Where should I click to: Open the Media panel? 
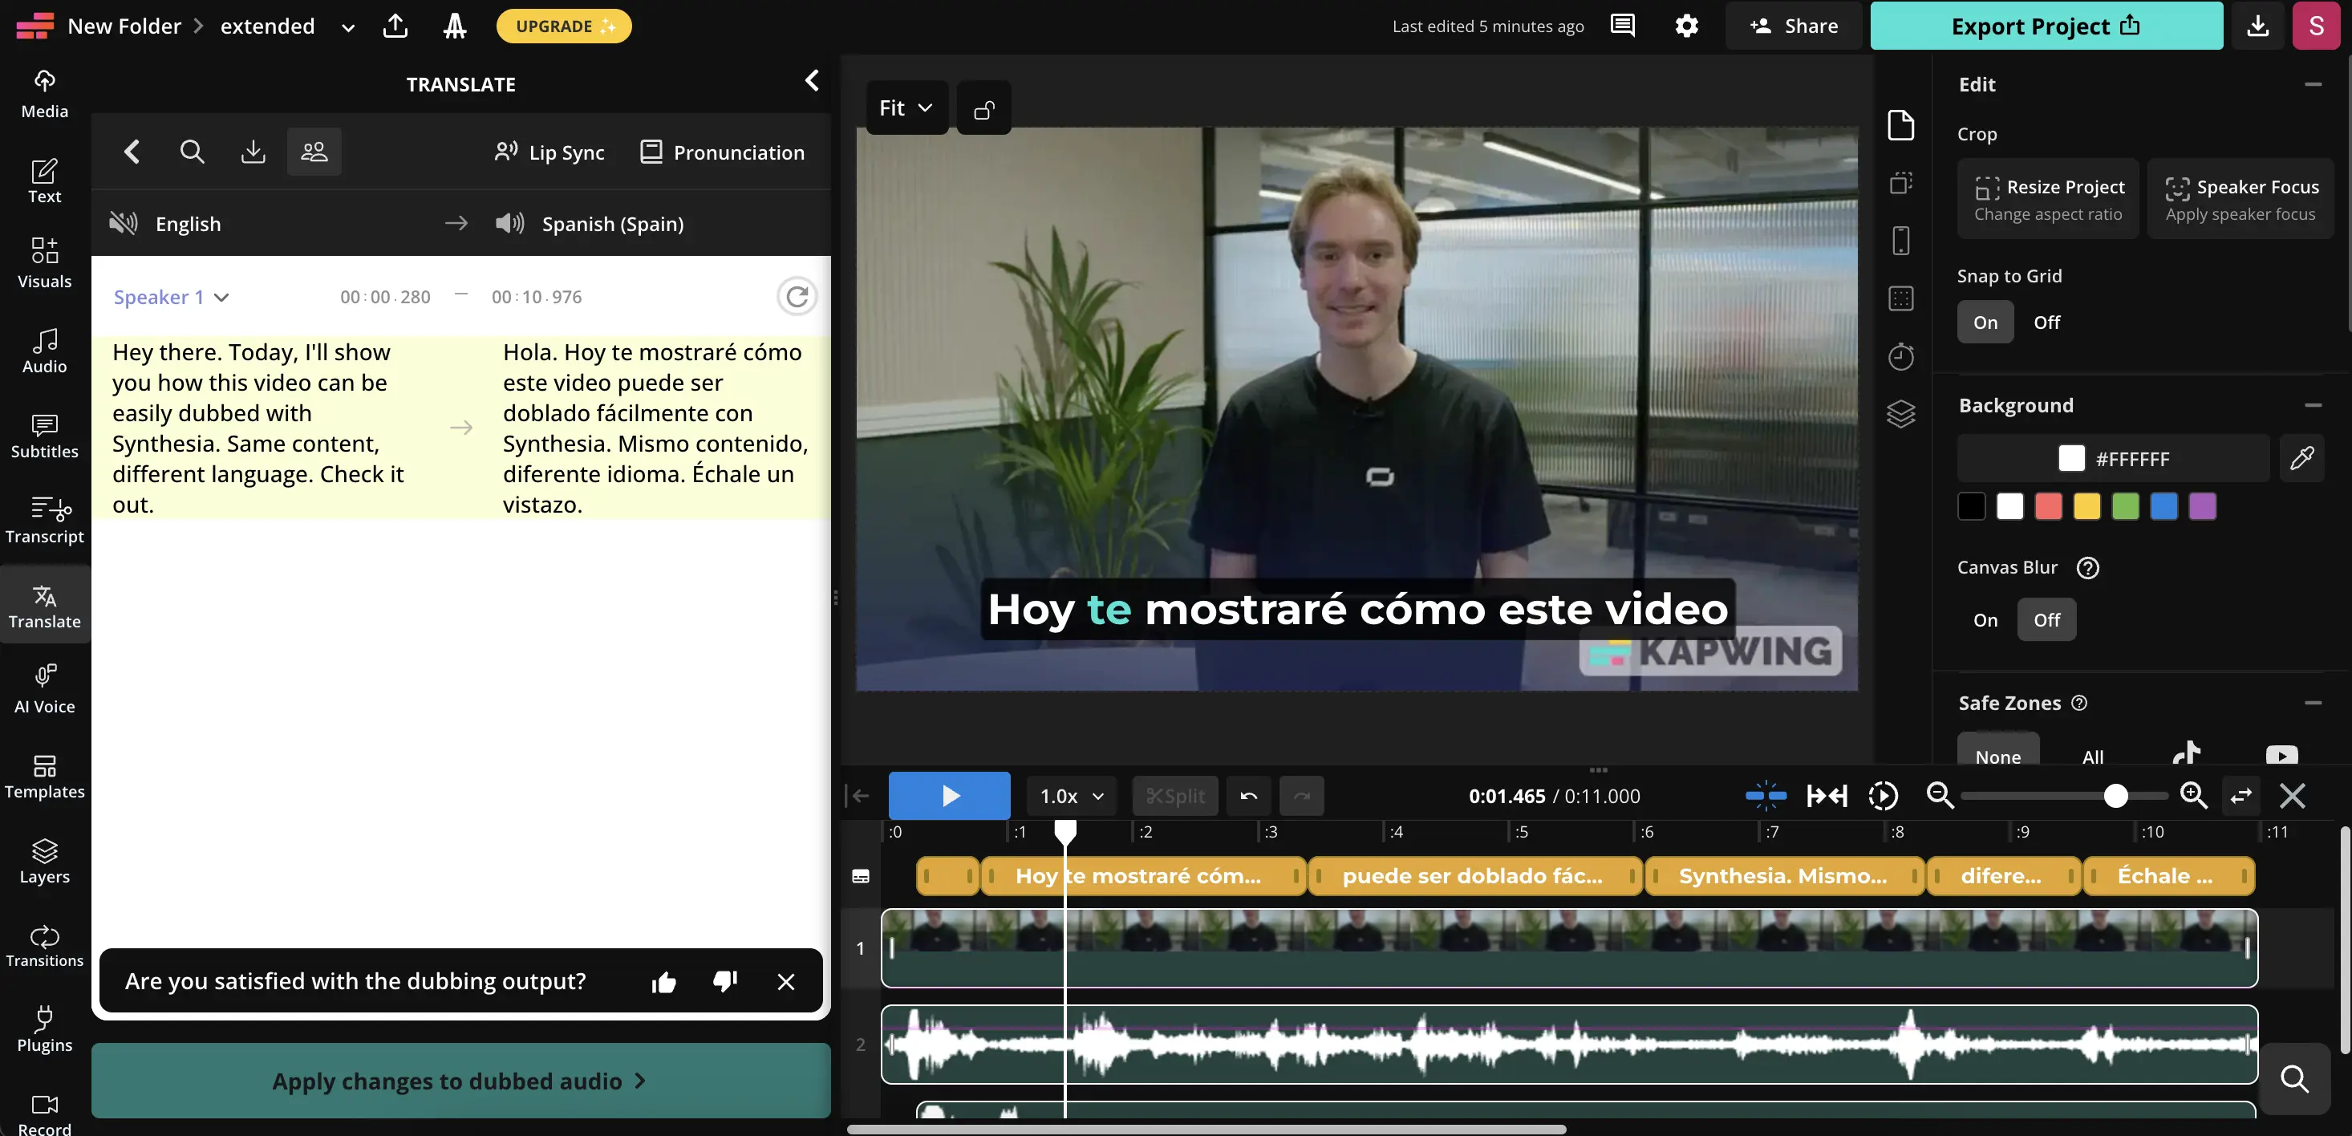[44, 91]
